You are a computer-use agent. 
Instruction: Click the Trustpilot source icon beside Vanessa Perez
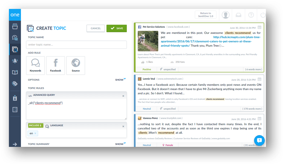[x=140, y=118]
